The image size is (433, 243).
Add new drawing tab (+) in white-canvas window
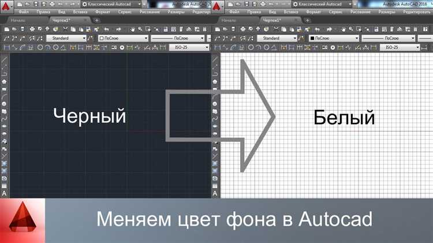click(307, 20)
